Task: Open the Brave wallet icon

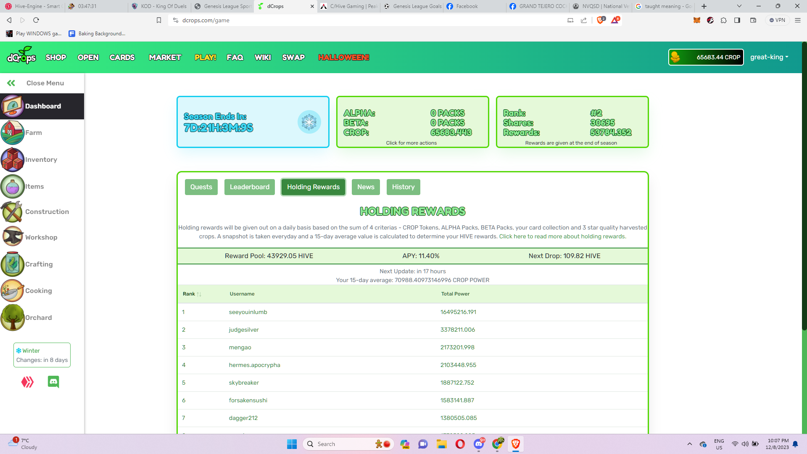Action: coord(753,20)
